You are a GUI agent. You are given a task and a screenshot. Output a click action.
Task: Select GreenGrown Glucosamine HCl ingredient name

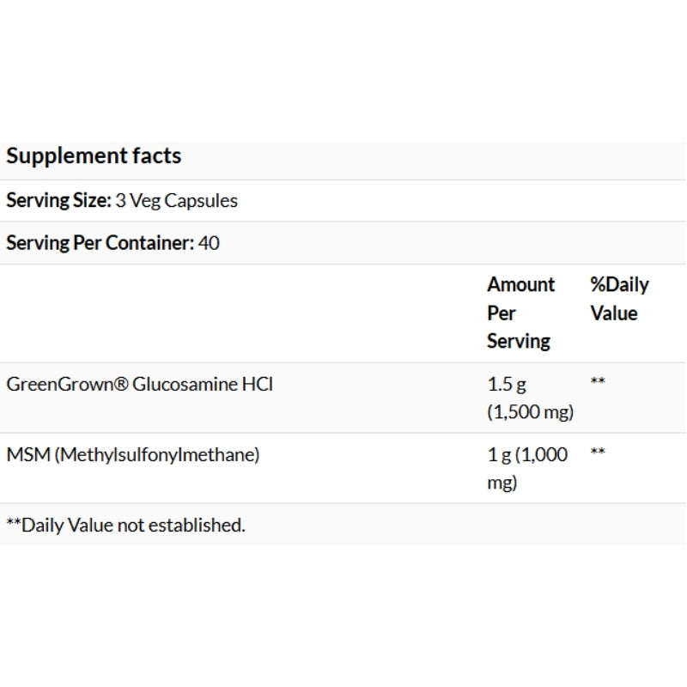140,384
